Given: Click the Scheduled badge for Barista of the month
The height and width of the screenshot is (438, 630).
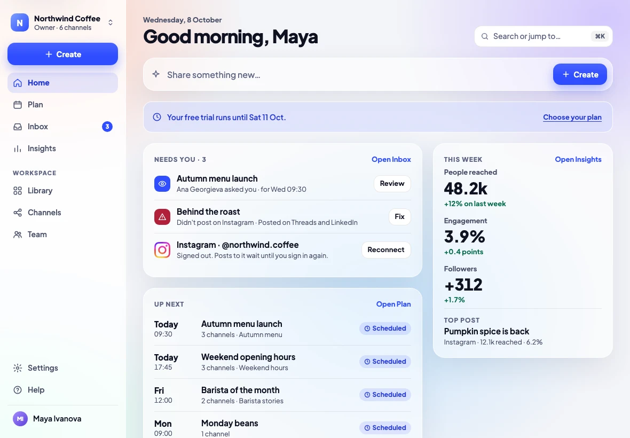Looking at the screenshot, I should (385, 395).
